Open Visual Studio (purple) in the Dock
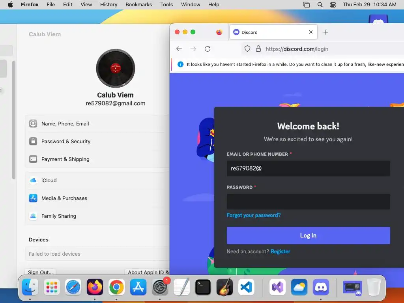Screen dimensions: 404x303 277,287
